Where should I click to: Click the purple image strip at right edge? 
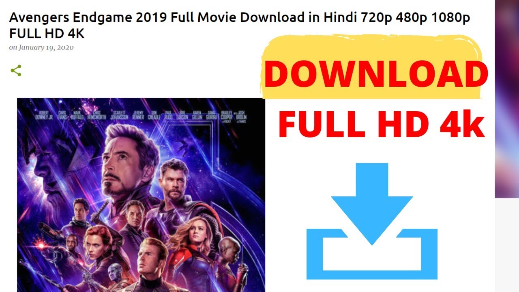(507, 99)
